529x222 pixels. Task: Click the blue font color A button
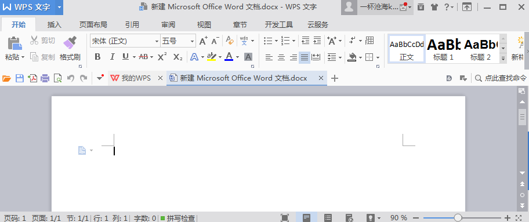point(229,57)
